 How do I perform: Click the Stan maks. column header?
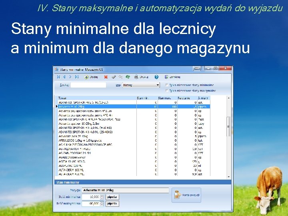(x=167, y=98)
